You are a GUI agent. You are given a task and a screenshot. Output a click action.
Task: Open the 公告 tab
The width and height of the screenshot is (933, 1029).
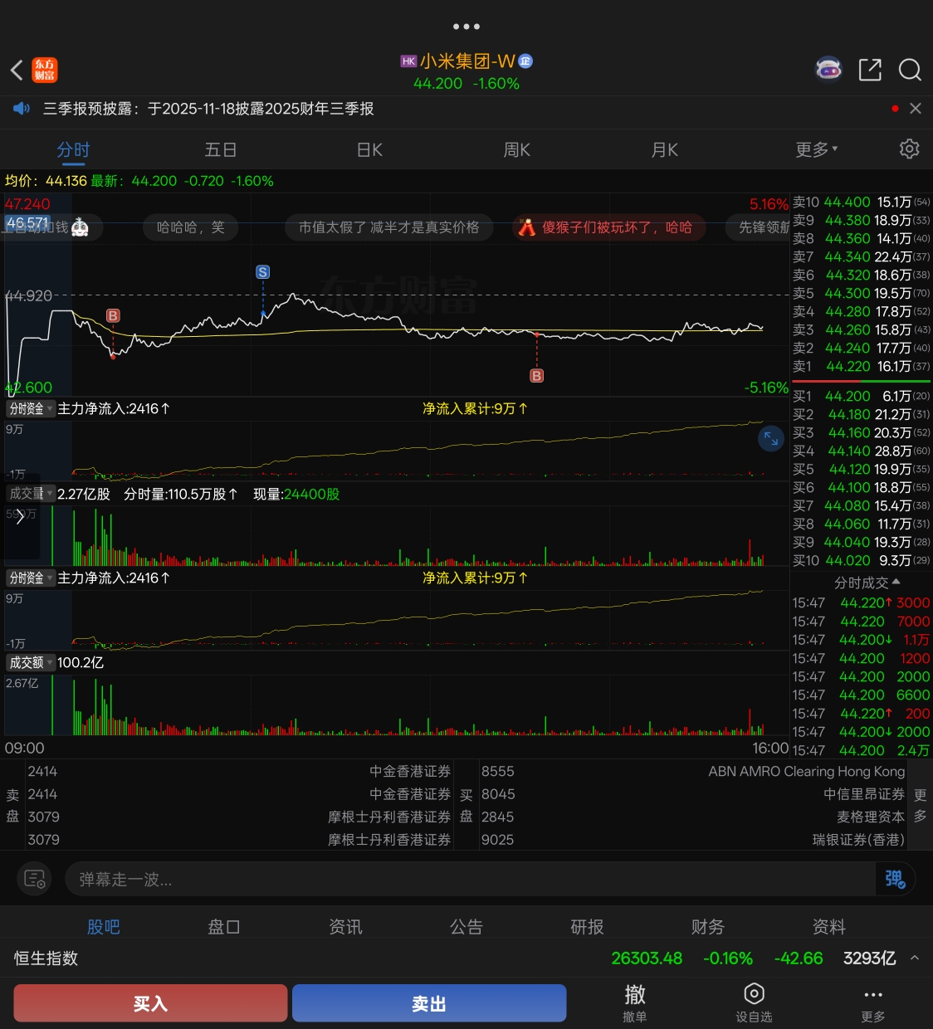466,927
